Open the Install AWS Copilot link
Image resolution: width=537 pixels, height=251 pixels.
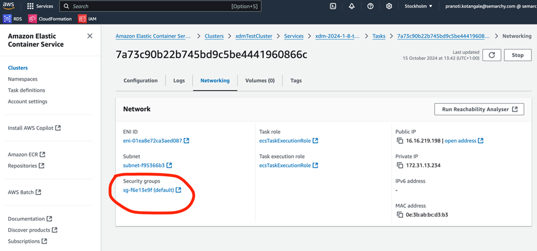click(x=34, y=128)
